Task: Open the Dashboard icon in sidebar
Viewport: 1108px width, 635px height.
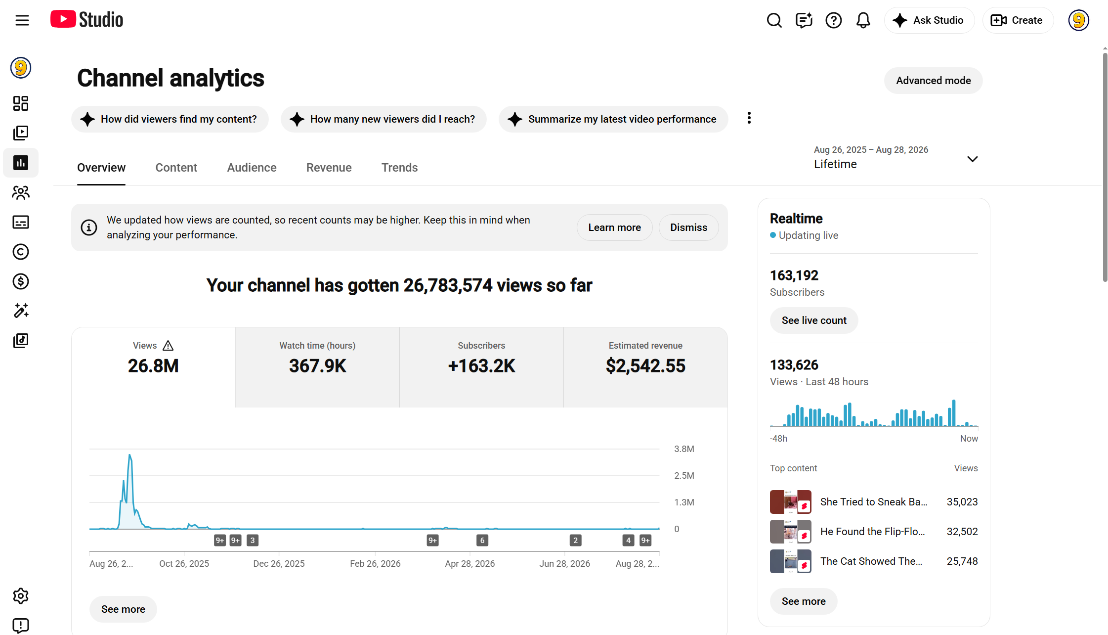Action: [21, 103]
